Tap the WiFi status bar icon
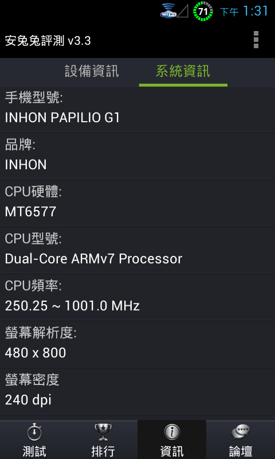Viewport: 275px width, 459px height. tap(168, 11)
